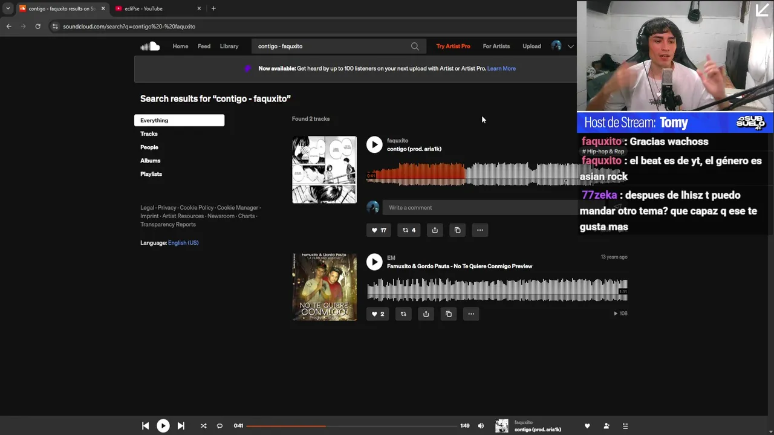The image size is (774, 435).
Task: Click the browser back arrow
Action: click(9, 26)
